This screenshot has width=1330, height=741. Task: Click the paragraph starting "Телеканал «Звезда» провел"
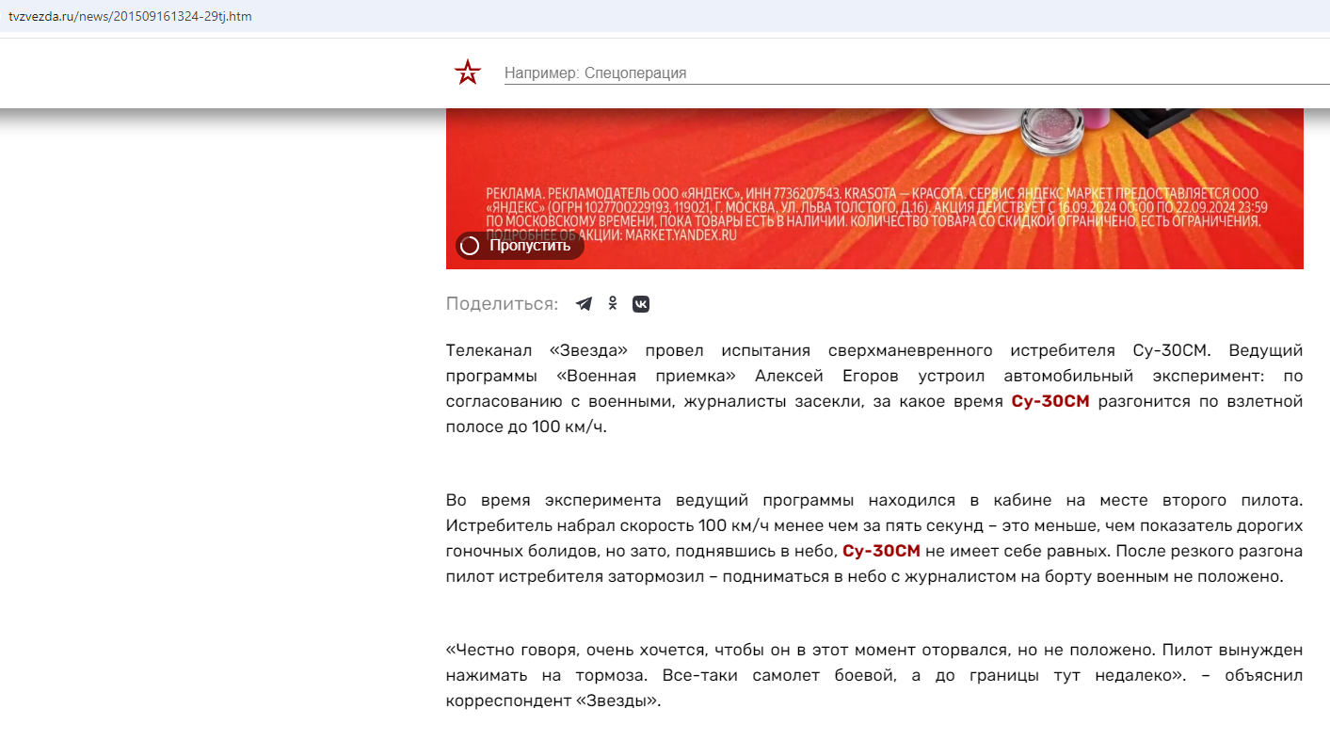click(x=874, y=388)
